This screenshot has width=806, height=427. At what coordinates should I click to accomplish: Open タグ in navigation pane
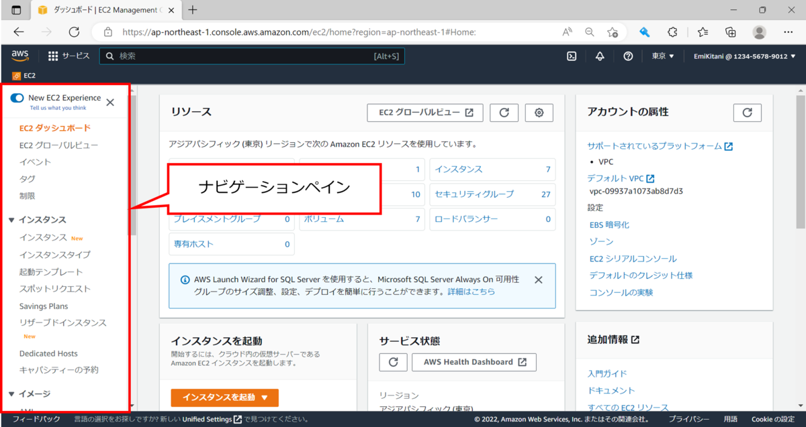pos(28,179)
